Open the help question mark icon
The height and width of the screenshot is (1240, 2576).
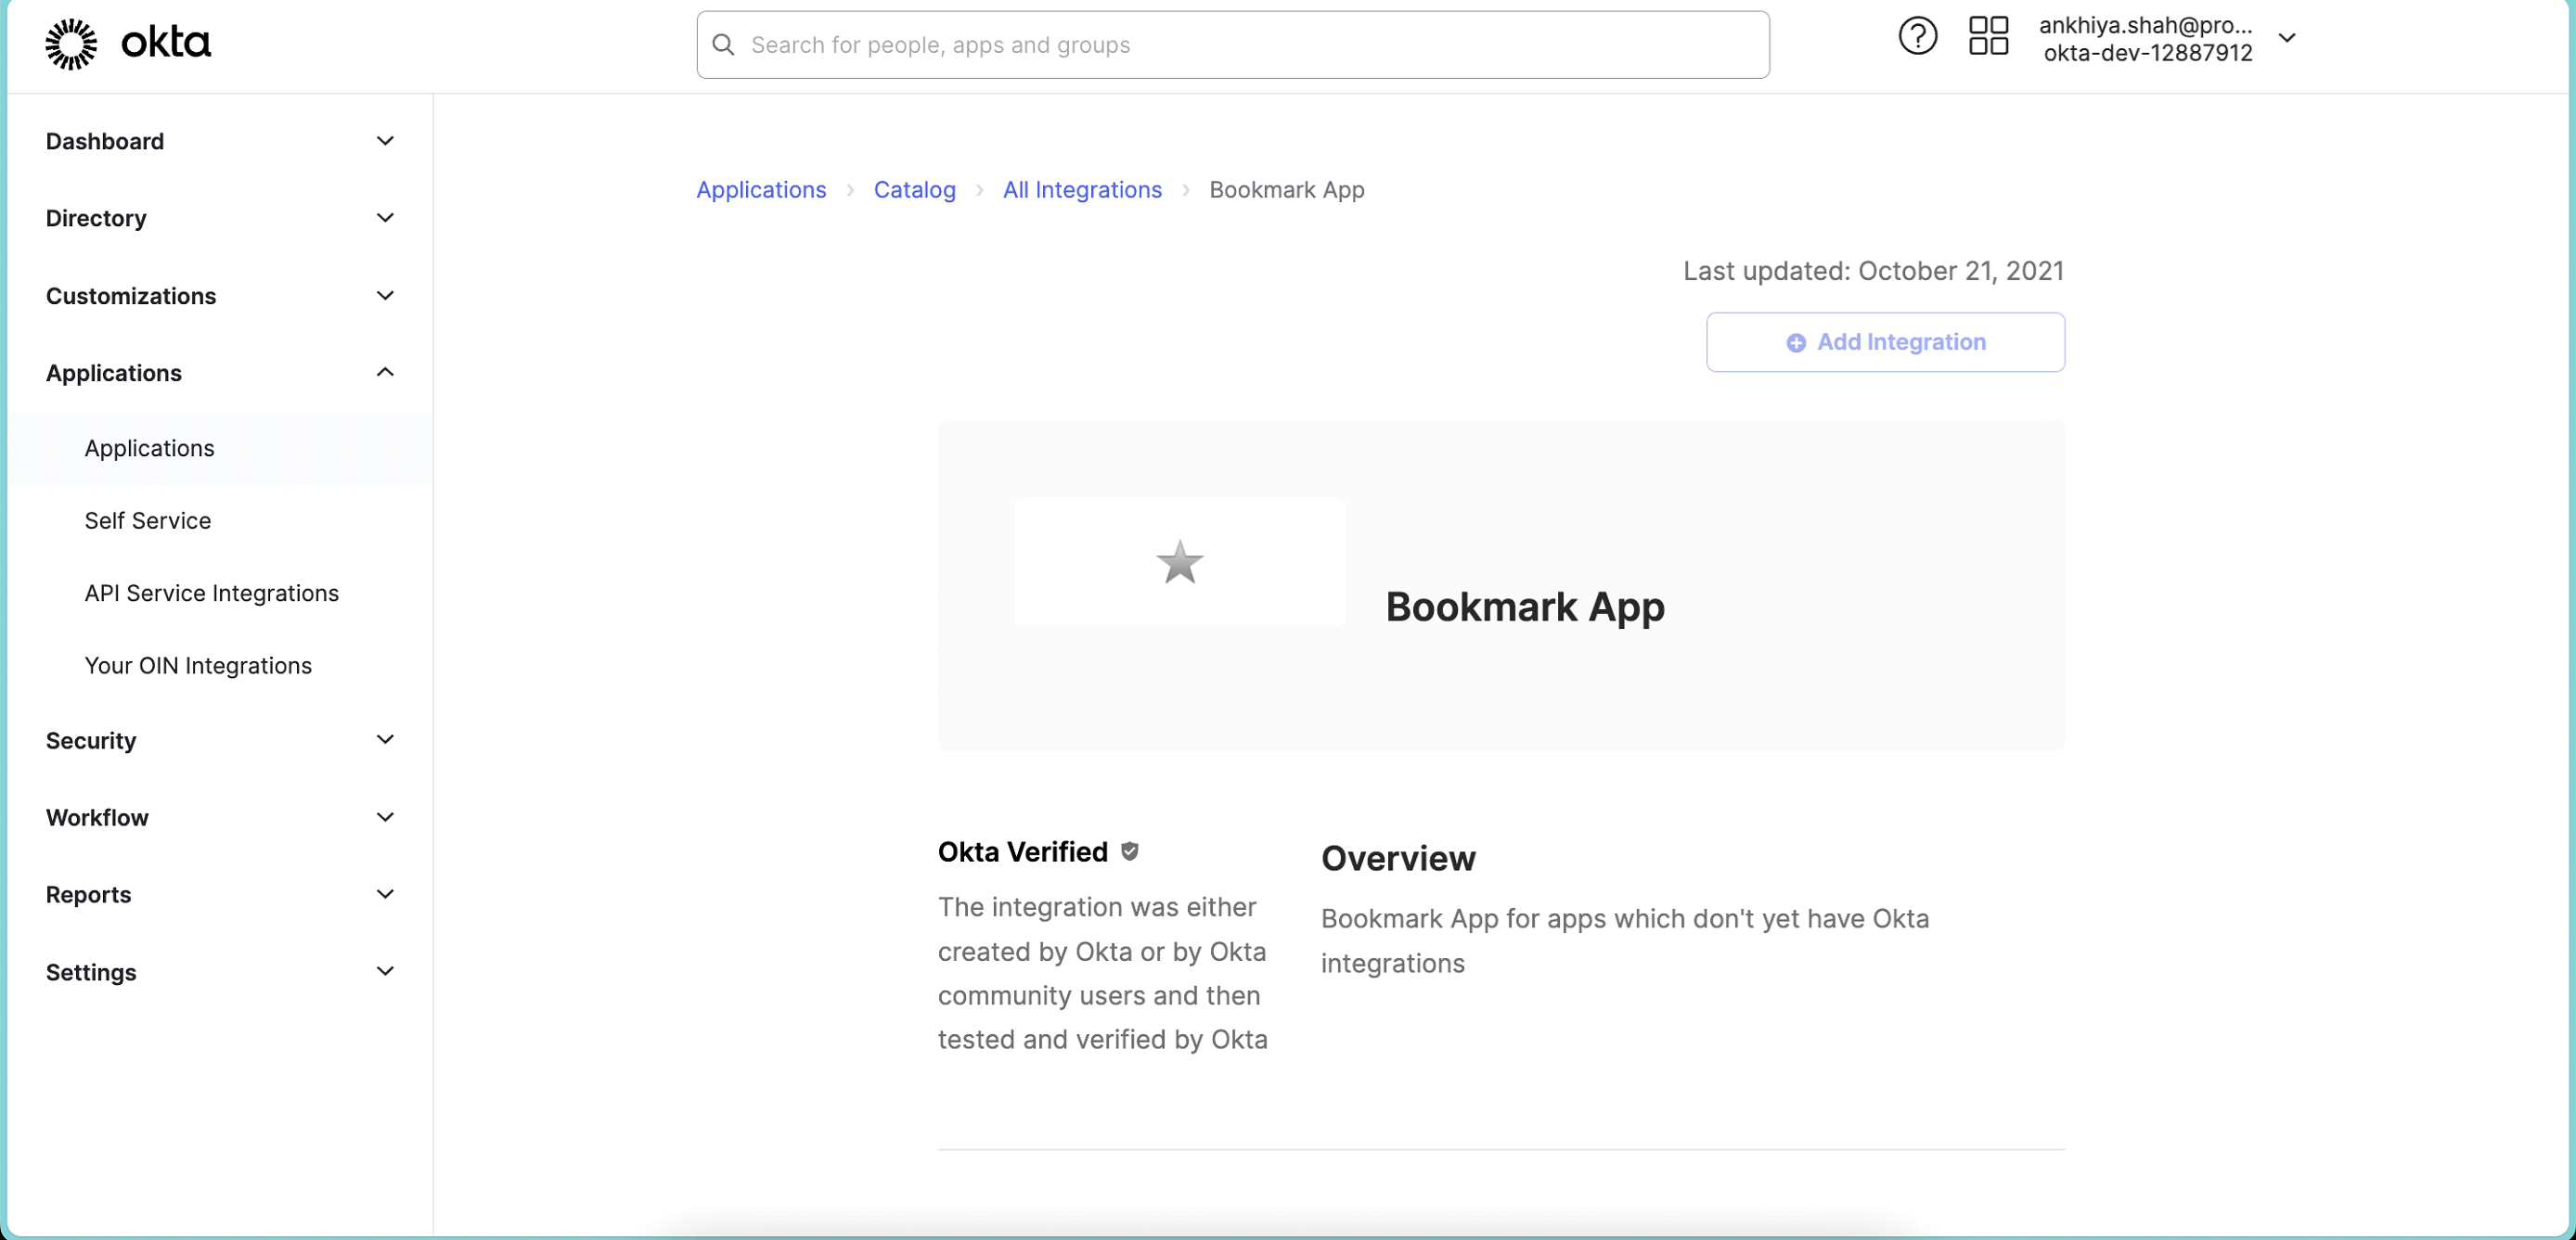(1917, 36)
